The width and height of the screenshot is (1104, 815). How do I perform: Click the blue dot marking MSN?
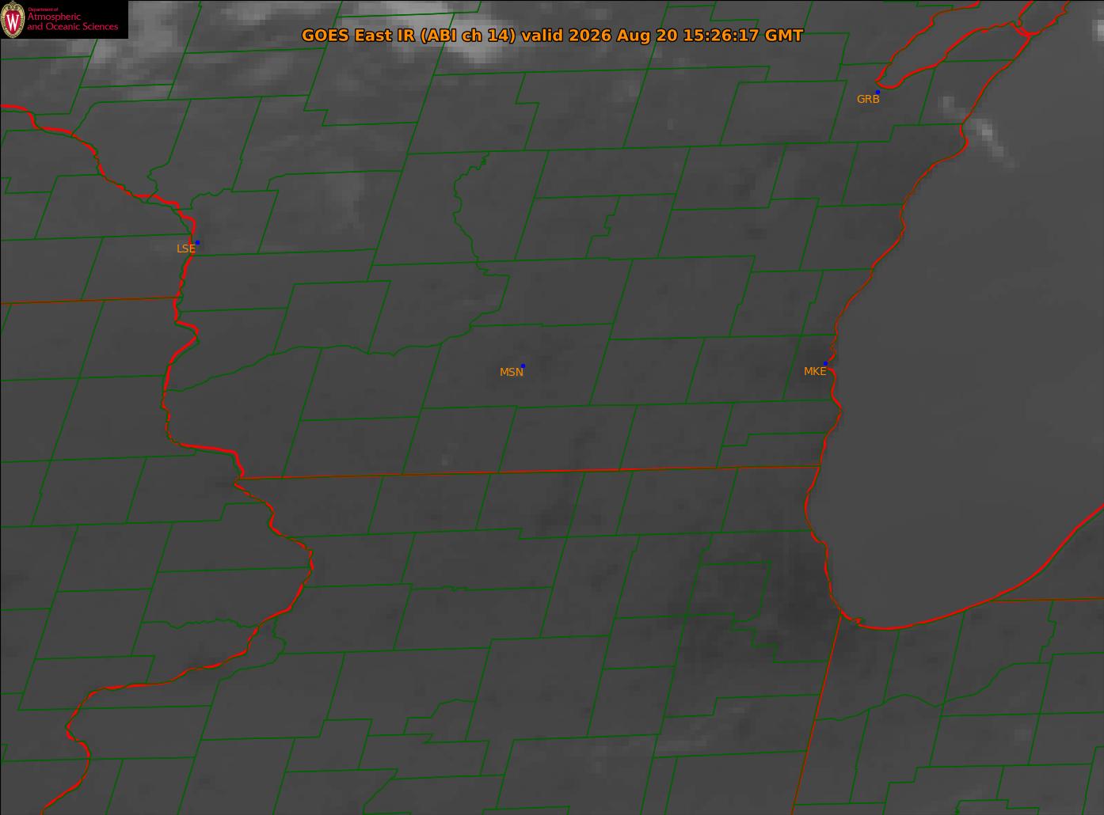click(523, 366)
